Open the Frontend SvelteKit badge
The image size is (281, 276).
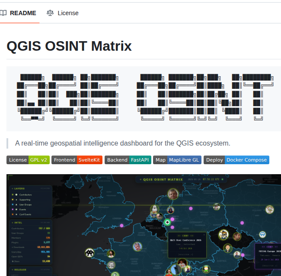tap(77, 160)
